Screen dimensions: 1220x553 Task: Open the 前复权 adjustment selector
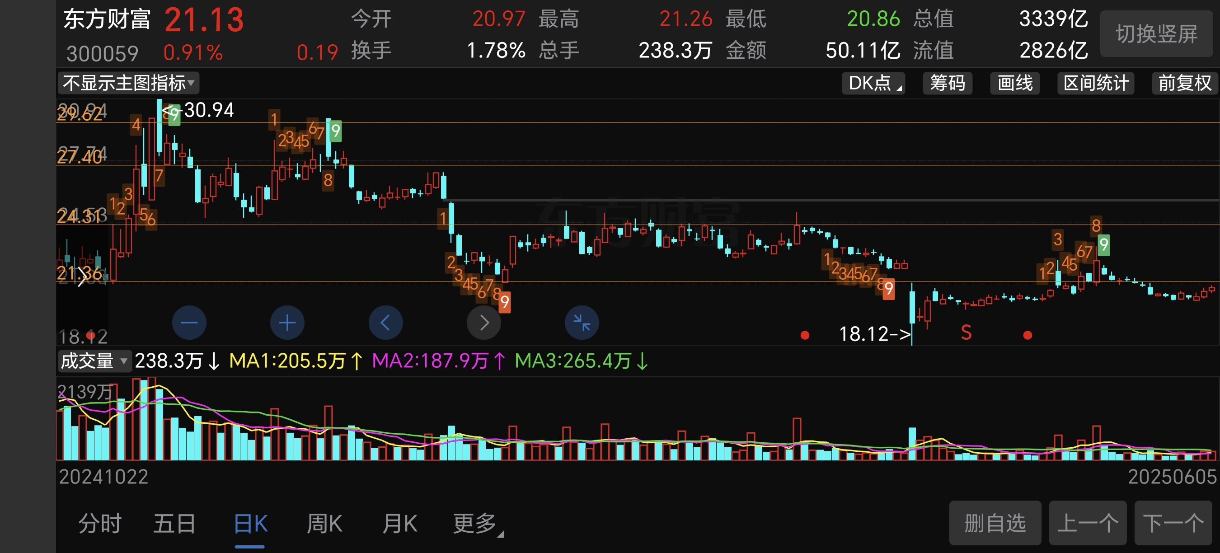[x=1184, y=83]
